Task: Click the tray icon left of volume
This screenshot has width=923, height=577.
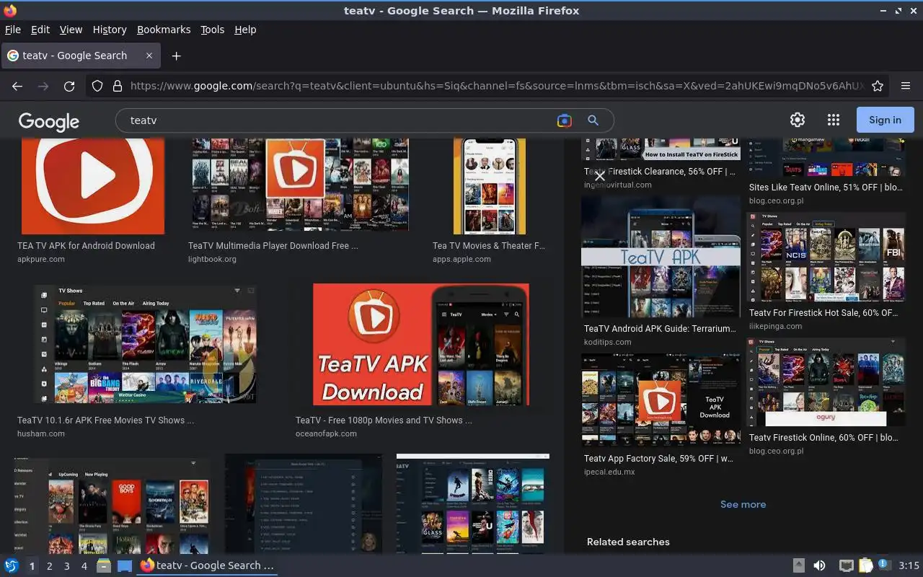Action: [x=799, y=565]
